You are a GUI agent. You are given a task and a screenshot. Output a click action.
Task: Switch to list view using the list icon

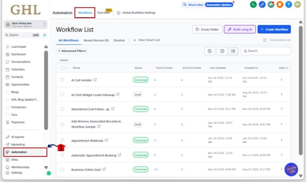pos(233,51)
